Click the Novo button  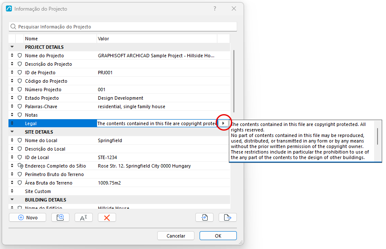click(x=28, y=218)
